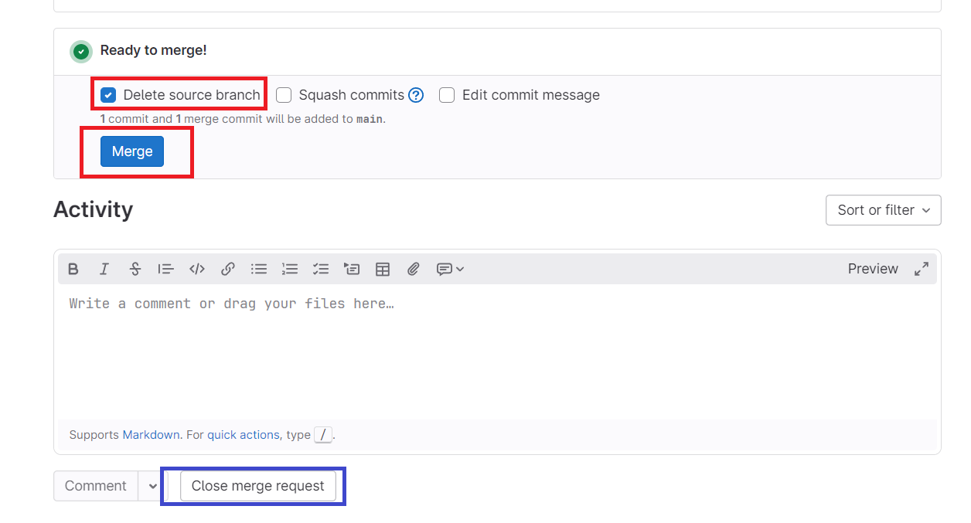Select the italic formatting icon
This screenshot has height=523, width=971.
[104, 268]
